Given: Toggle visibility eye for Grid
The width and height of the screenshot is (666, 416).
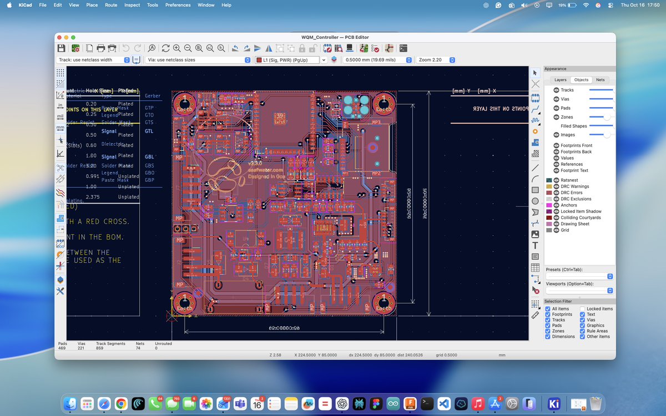Looking at the screenshot, I should point(556,230).
